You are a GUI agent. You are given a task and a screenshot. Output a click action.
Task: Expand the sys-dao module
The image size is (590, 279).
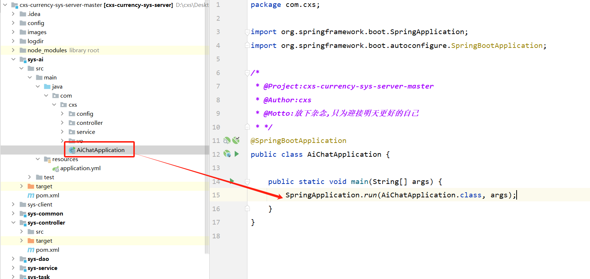[x=13, y=259]
